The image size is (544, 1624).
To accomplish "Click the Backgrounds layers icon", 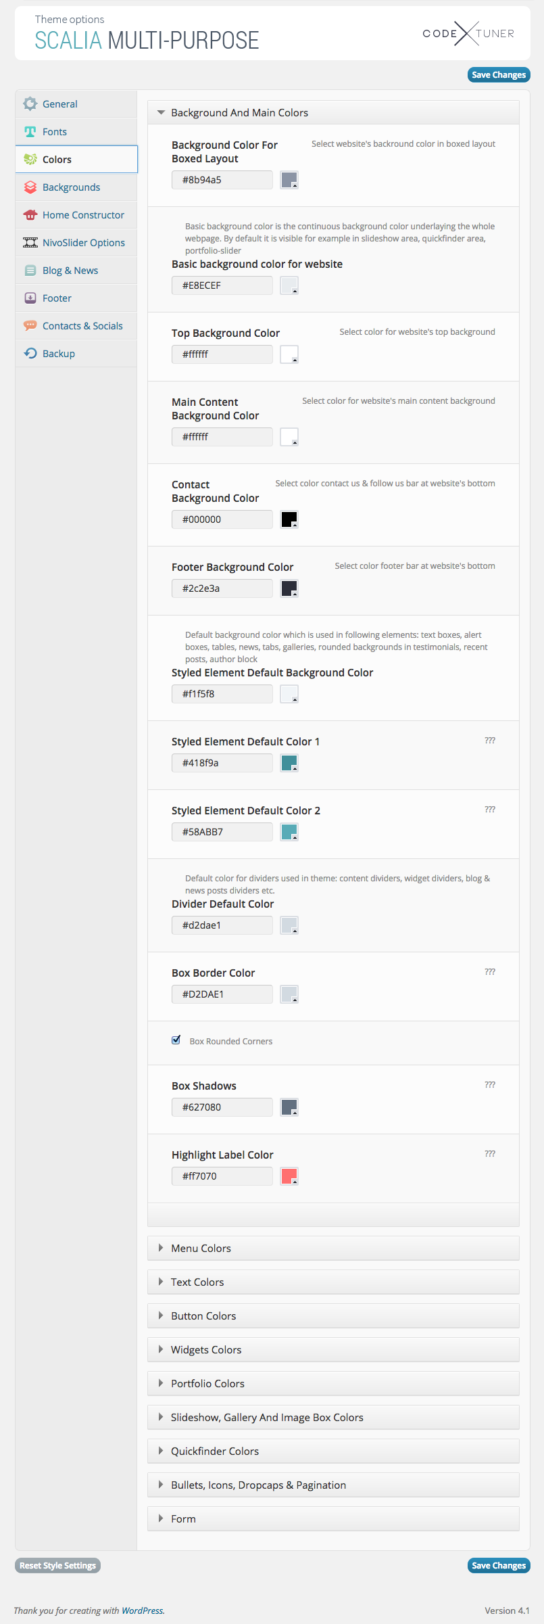I will tap(30, 187).
